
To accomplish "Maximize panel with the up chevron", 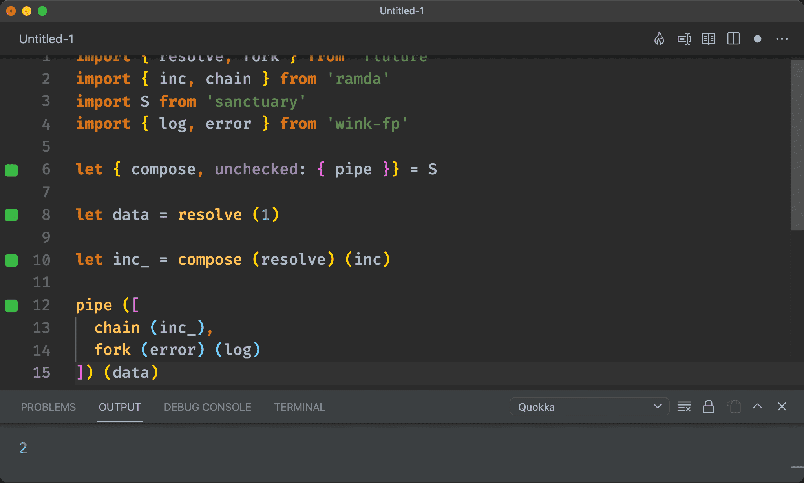I will (758, 406).
